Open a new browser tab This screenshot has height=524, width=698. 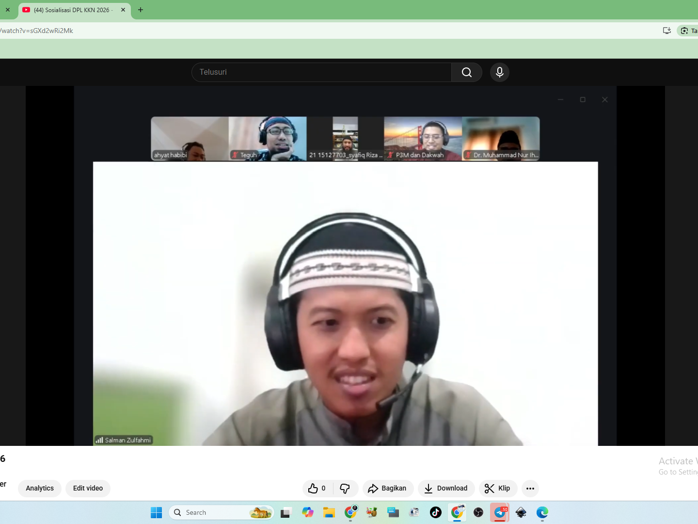[x=141, y=10]
